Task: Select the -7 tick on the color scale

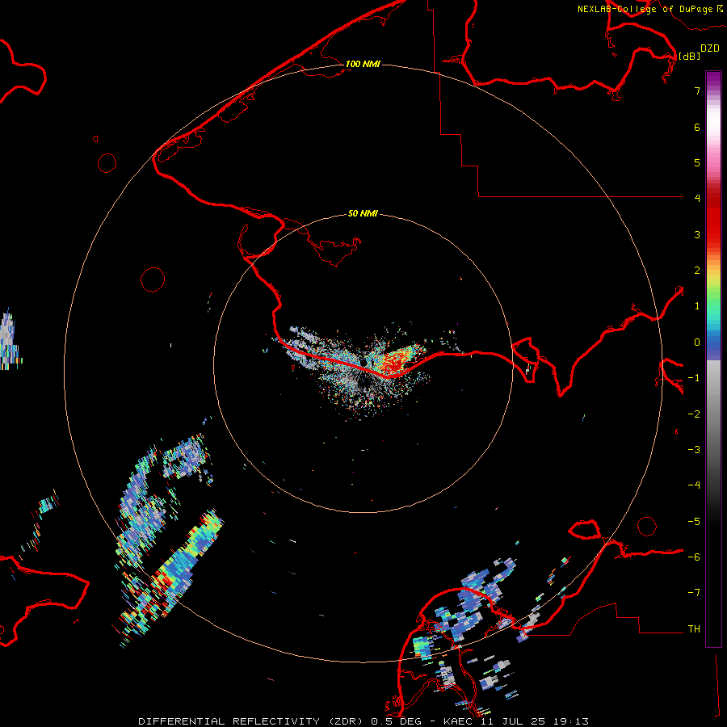Action: click(694, 593)
